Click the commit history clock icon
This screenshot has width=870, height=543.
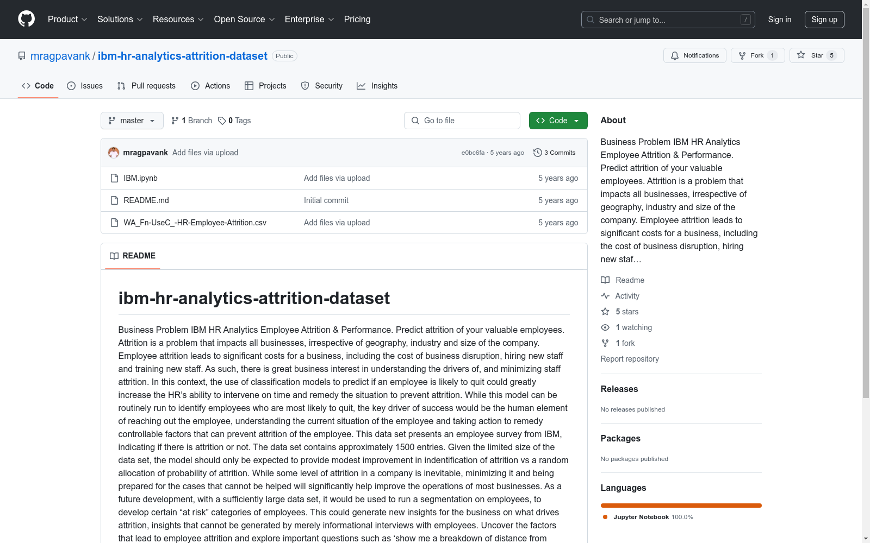coord(538,153)
